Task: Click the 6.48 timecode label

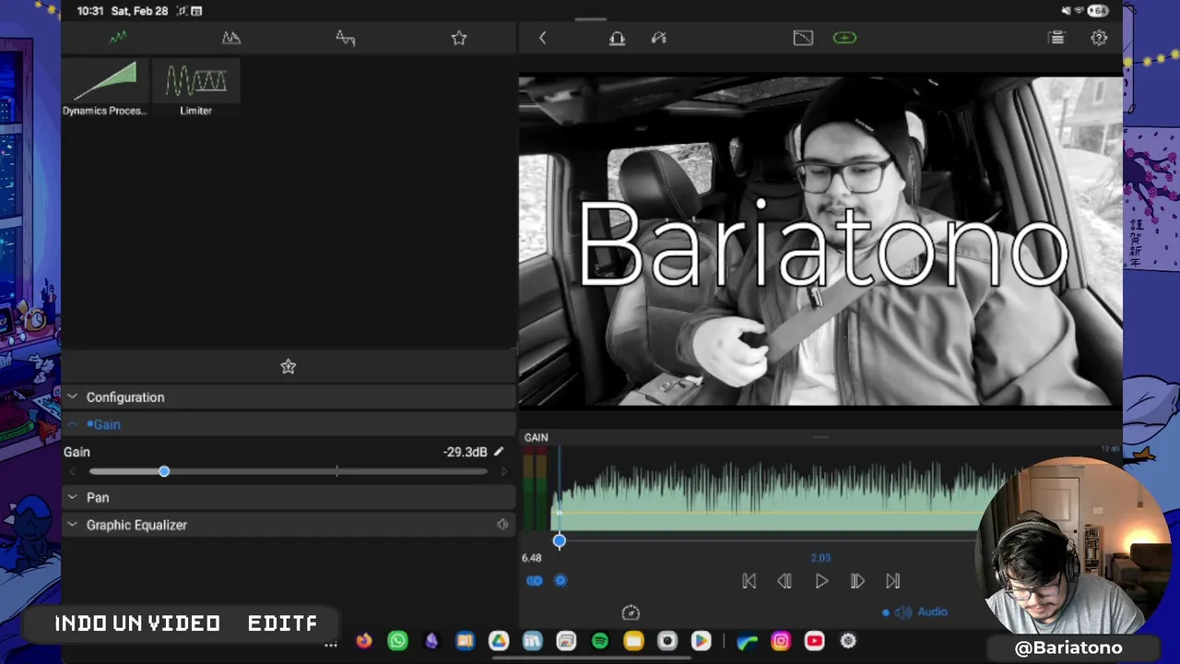Action: click(532, 558)
